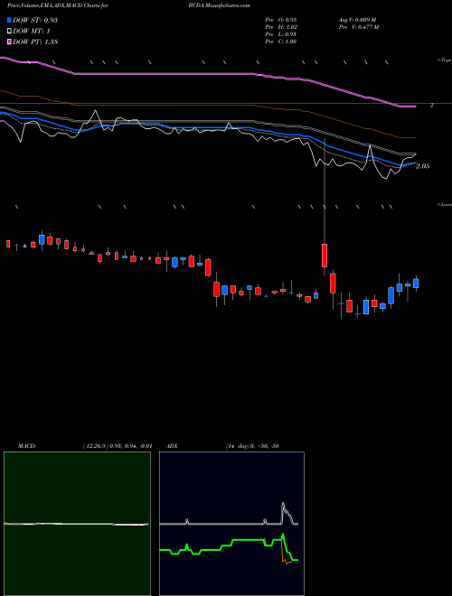Select the 'DOW ST: 0.93' legend label
452x596 pixels.
[x=35, y=20]
